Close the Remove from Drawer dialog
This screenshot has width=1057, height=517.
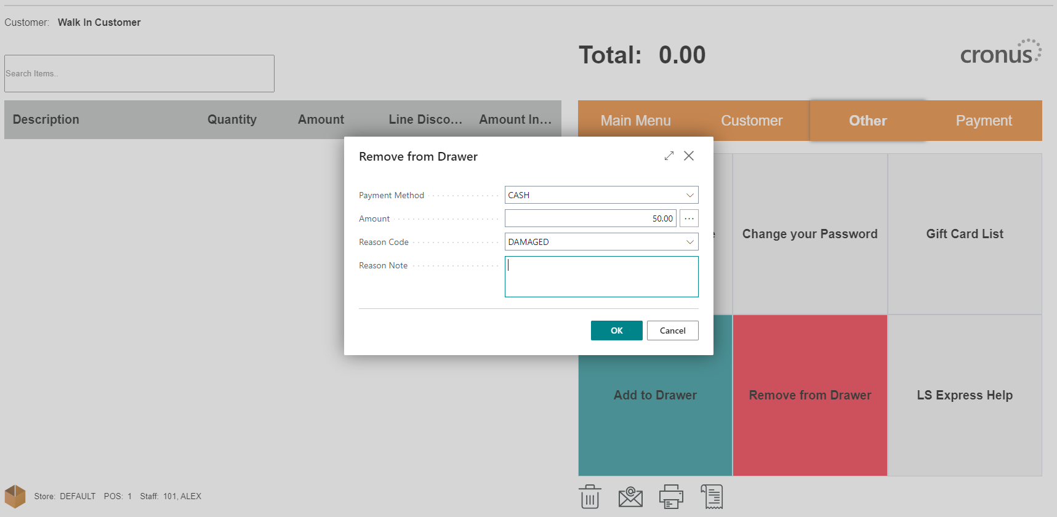[x=689, y=156]
